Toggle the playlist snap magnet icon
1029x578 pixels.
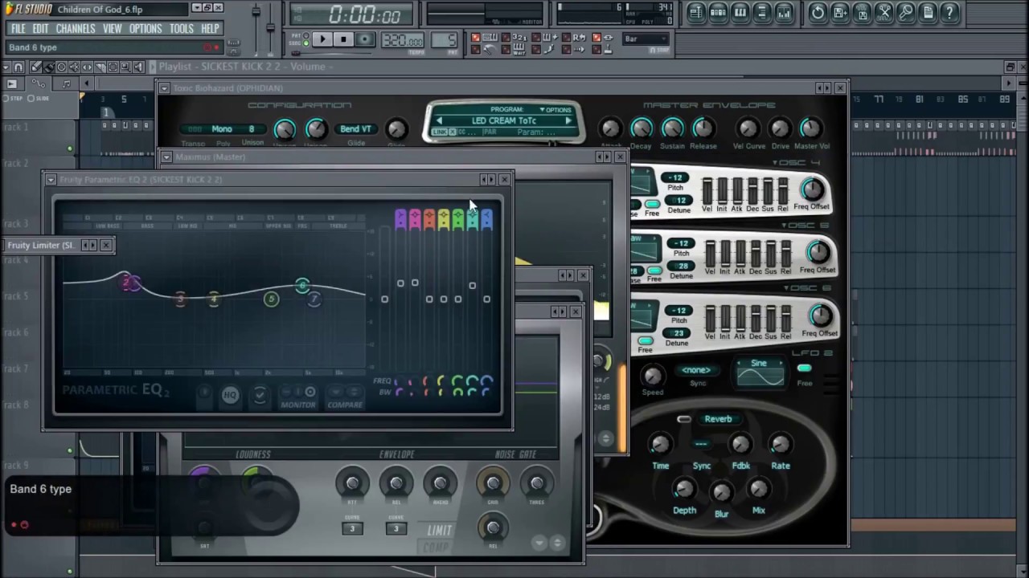[18, 67]
